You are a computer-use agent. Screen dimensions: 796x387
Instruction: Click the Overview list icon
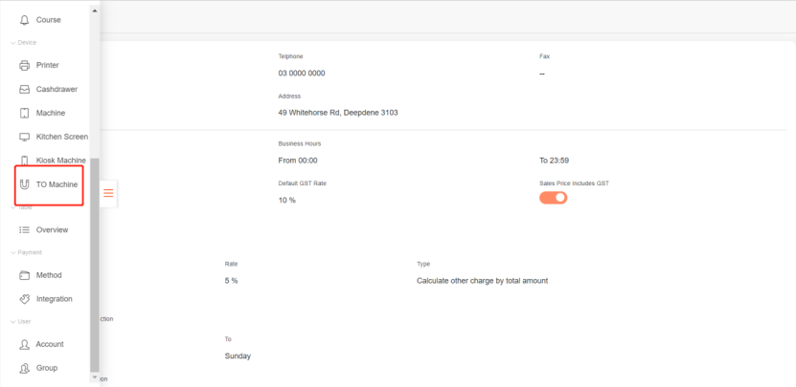point(25,229)
